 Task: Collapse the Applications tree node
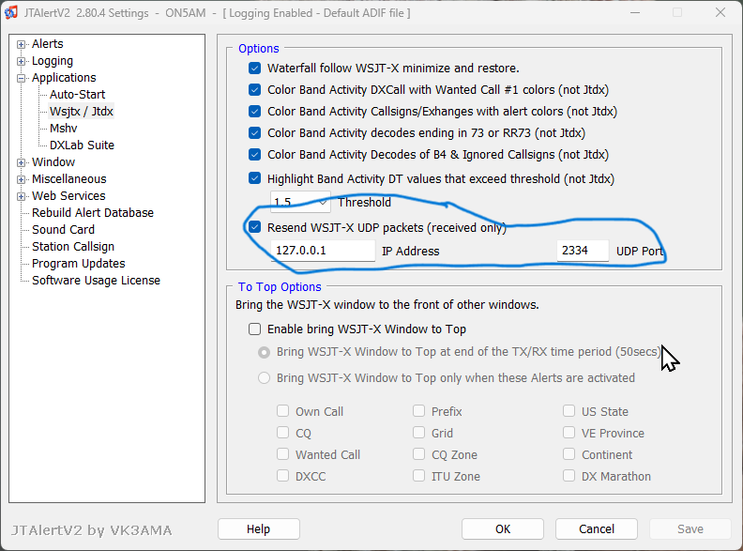[21, 78]
